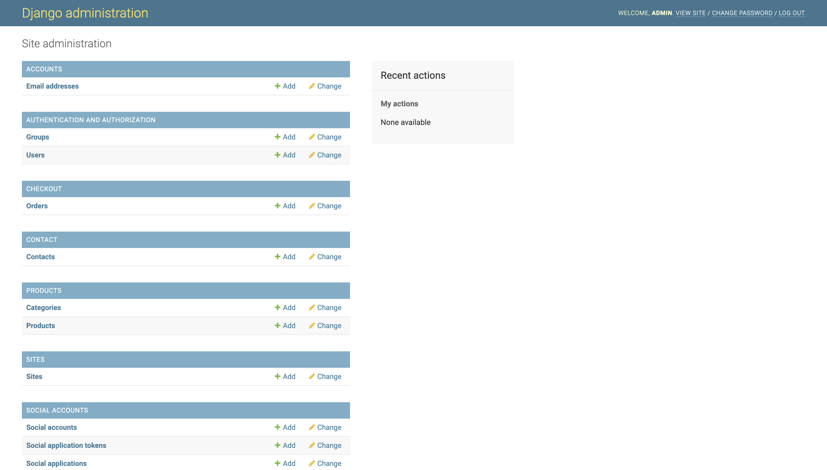Click the pencil icon for Social accounts
827x470 pixels.
tap(311, 427)
